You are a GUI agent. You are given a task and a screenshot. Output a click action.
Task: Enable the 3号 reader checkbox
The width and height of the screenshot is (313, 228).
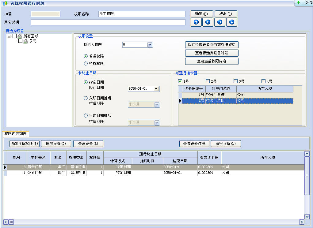[235, 81]
